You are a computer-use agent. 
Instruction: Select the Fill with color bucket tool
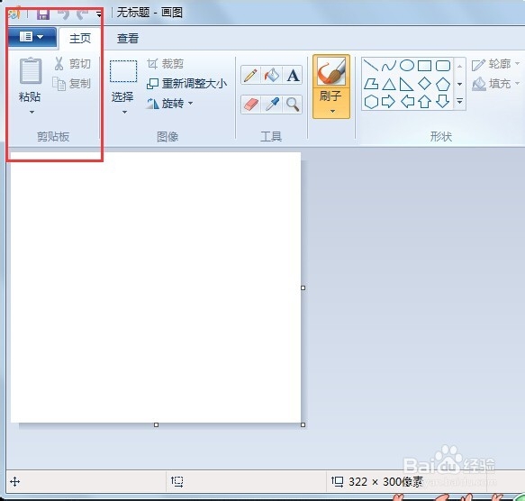click(272, 75)
